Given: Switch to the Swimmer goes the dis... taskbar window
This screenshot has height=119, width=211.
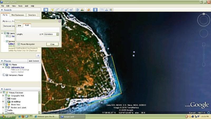Looking at the screenshot, I should click(46, 117).
